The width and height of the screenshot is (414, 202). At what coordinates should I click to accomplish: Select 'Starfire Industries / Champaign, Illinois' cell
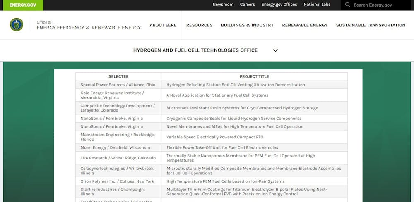pos(118,191)
